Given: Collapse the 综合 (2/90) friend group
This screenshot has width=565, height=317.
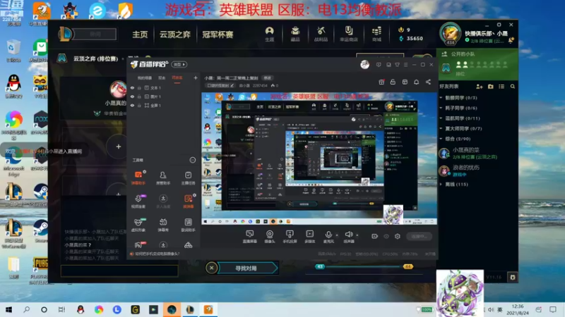Looking at the screenshot, I should point(441,139).
